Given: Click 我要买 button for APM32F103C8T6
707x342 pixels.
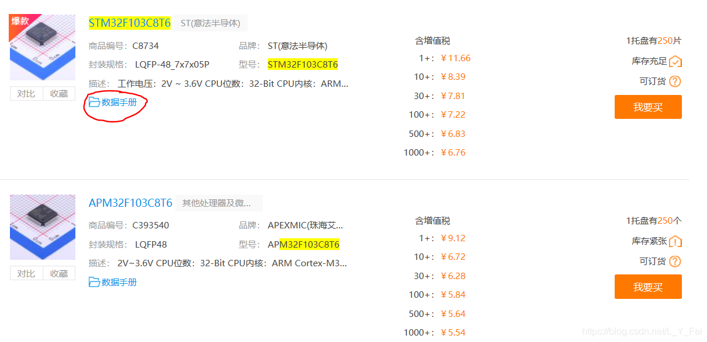Looking at the screenshot, I should pos(648,287).
